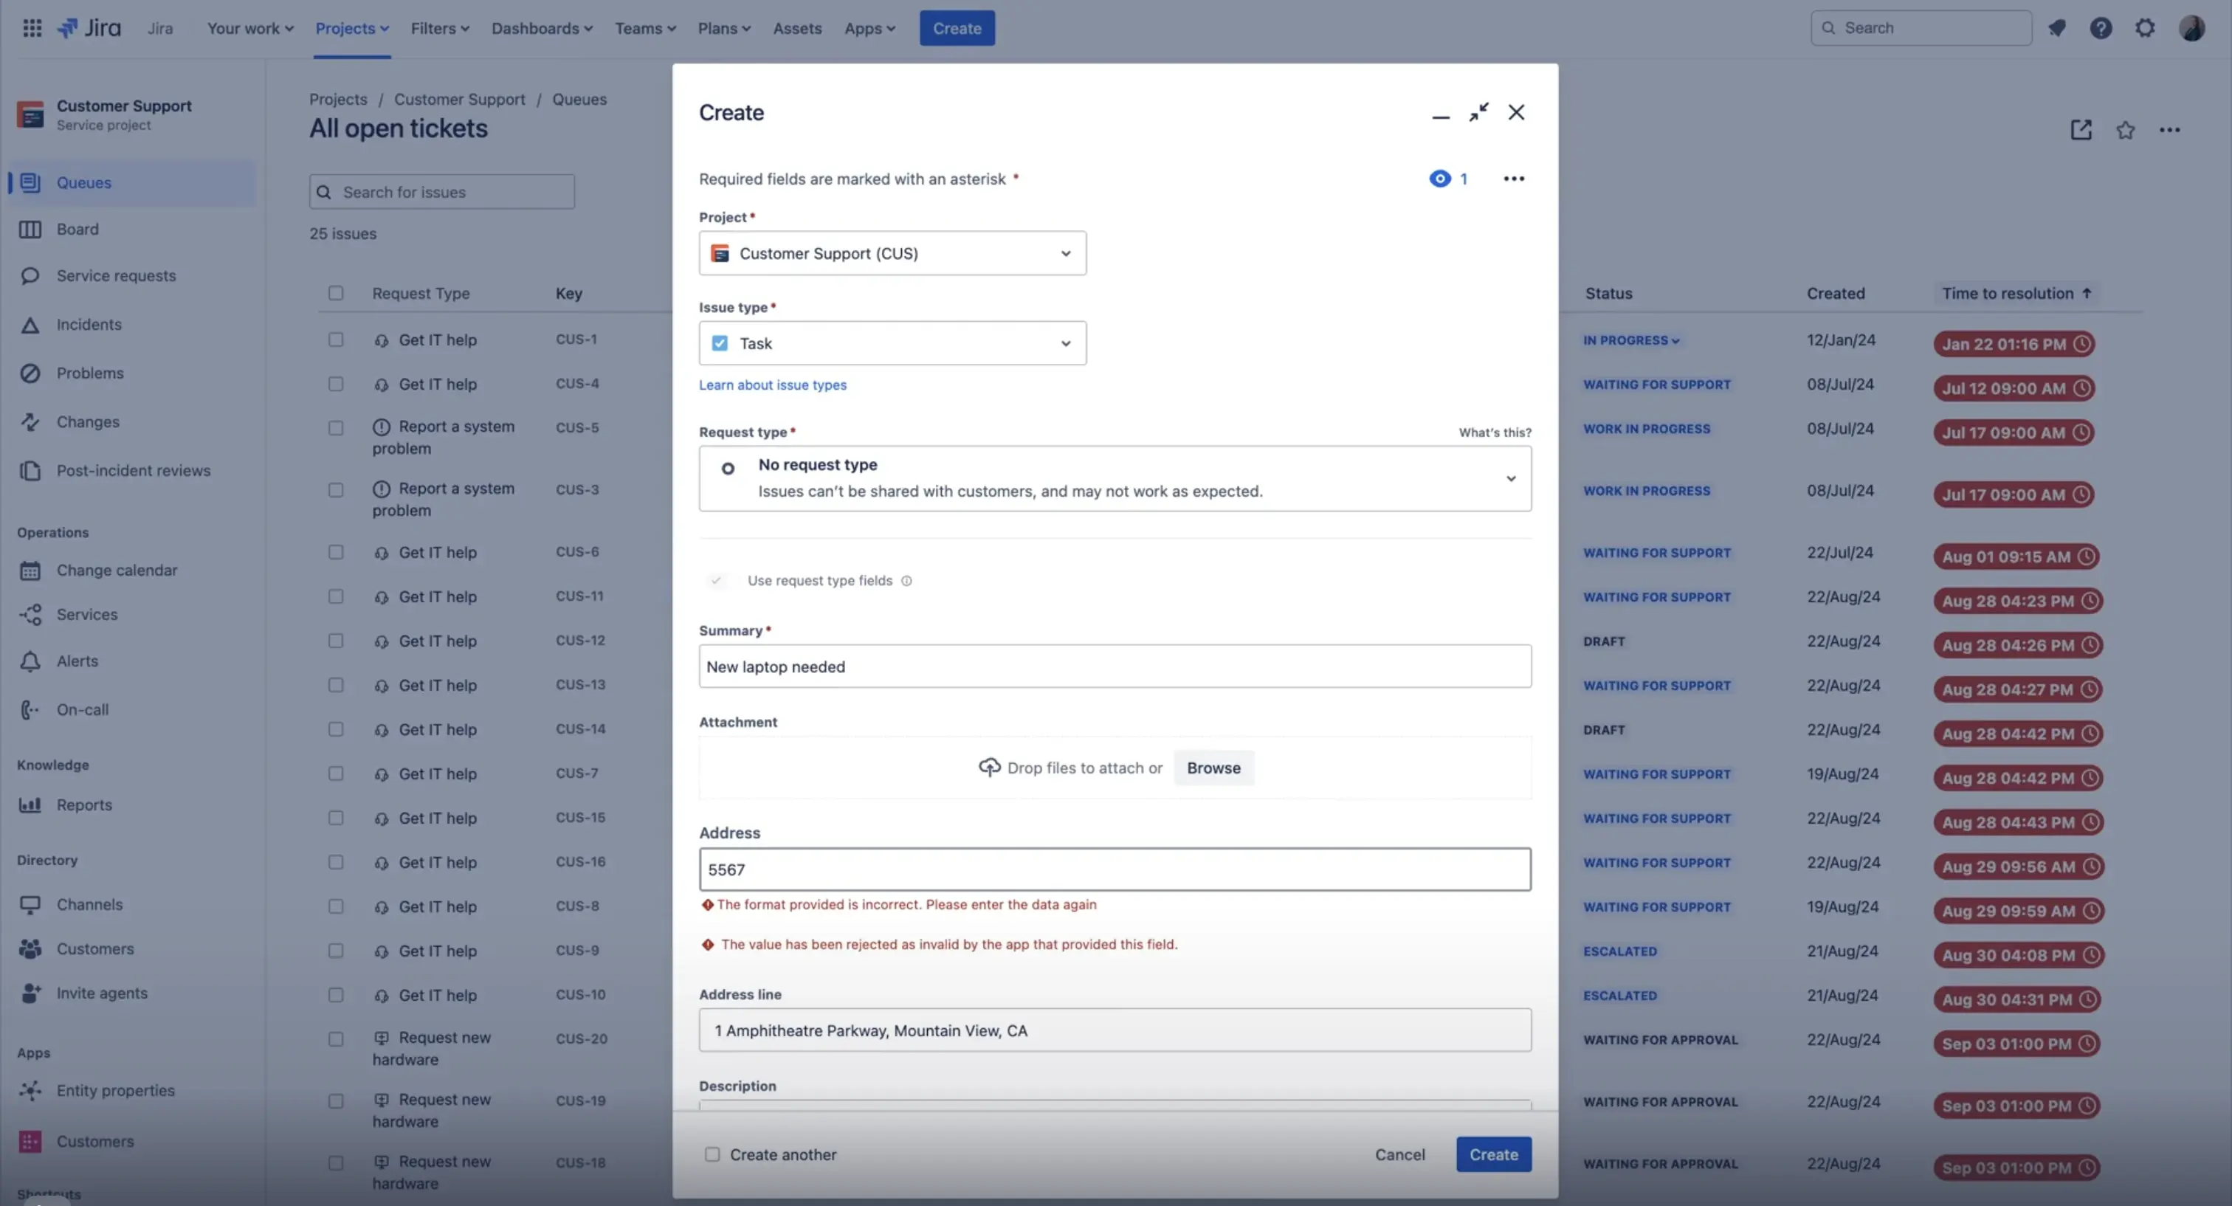Click the Learn about issue types link
The height and width of the screenshot is (1206, 2232).
[x=772, y=385]
